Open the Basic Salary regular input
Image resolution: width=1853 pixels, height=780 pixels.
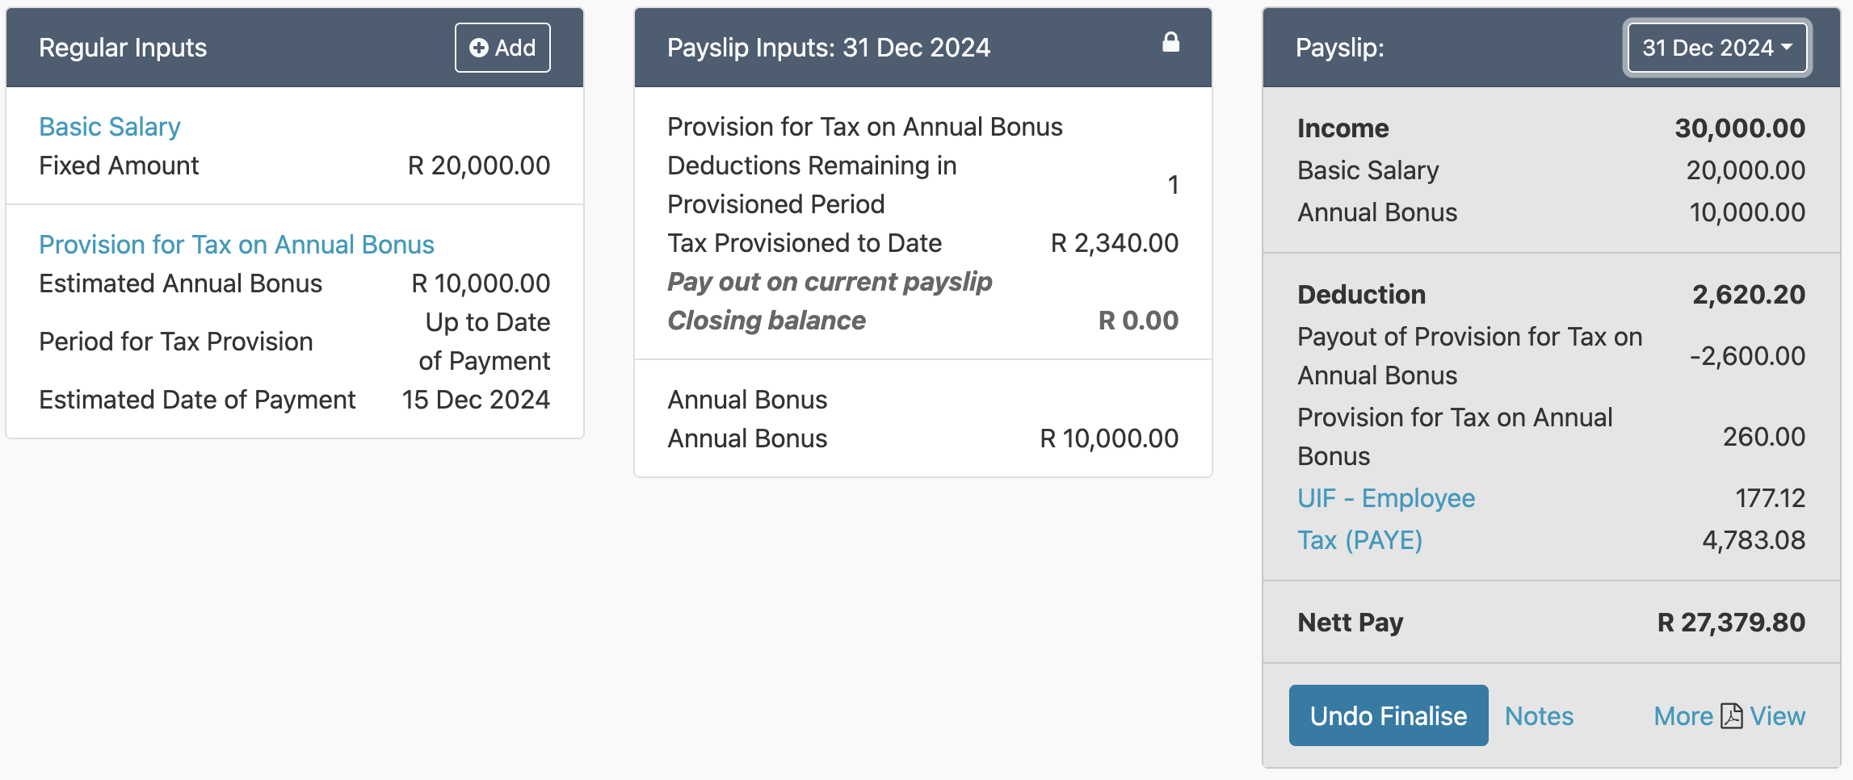coord(110,127)
